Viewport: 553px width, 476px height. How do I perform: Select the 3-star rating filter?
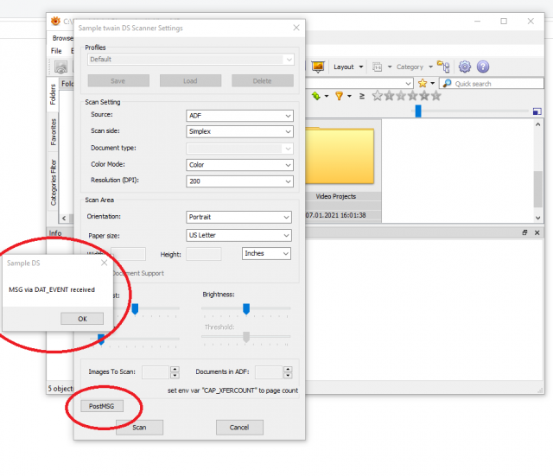[413, 96]
